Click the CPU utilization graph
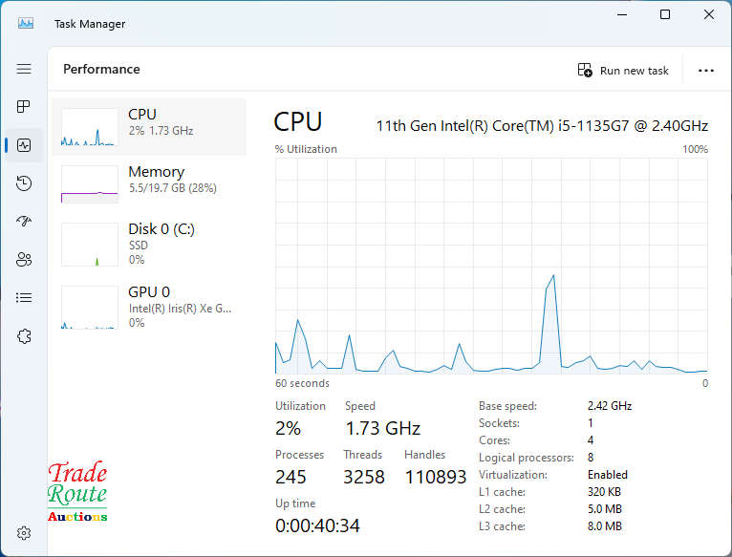Viewport: 732px width, 557px height. coord(491,266)
